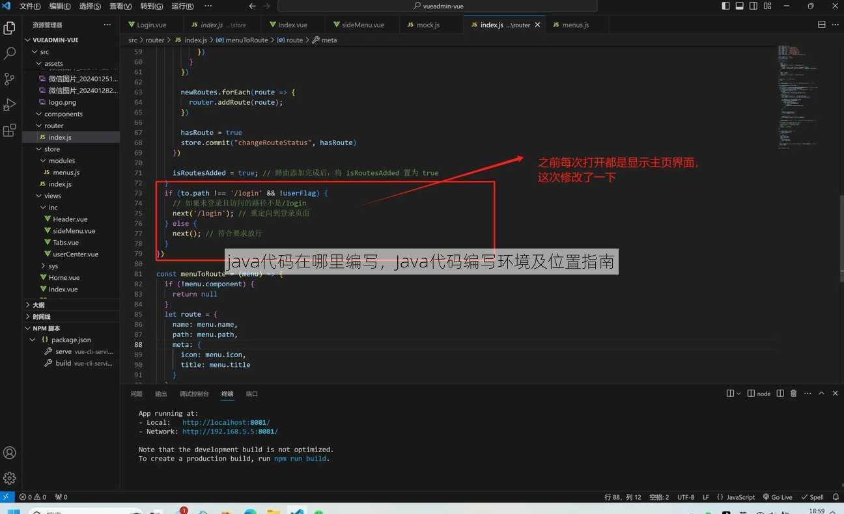Open Explorer views and more actions ellipsis
The height and width of the screenshot is (514, 844).
point(107,25)
